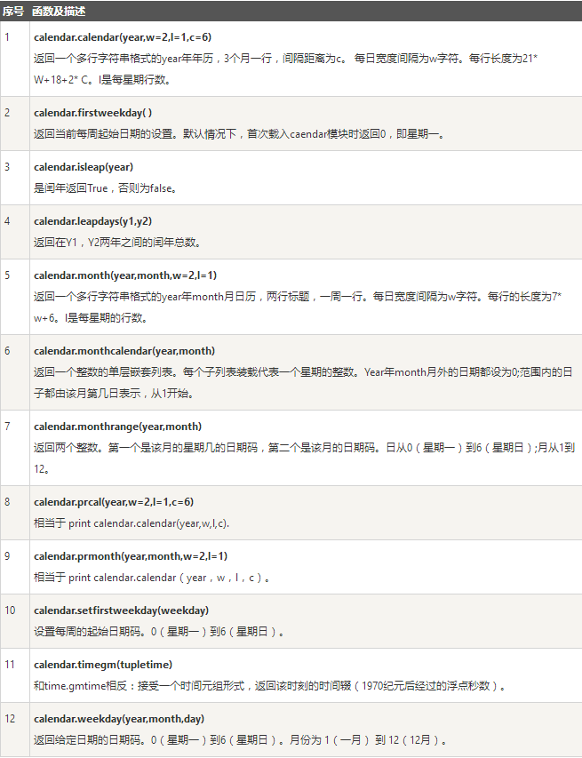Click function name calendar.prcal(year,w=2,l=1,c=6)
The width and height of the screenshot is (582, 758).
[114, 502]
